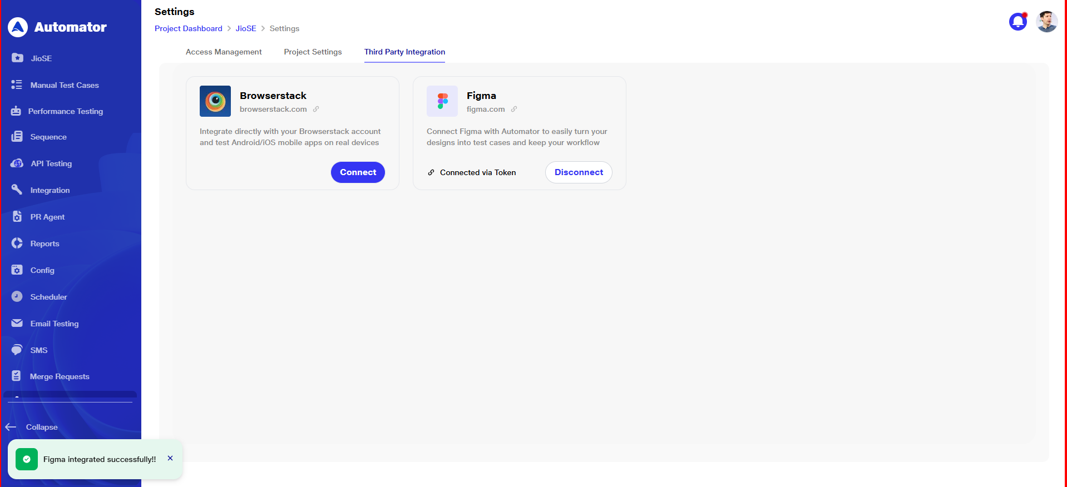The width and height of the screenshot is (1067, 487).
Task: Open Email Testing in the sidebar
Action: point(54,324)
